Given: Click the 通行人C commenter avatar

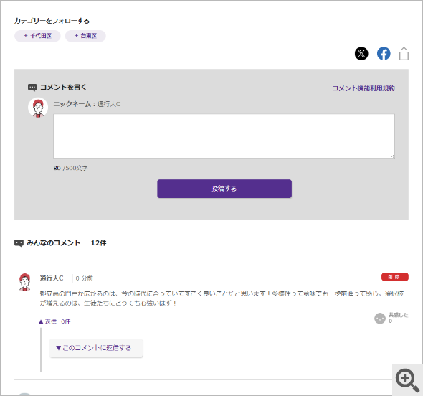Looking at the screenshot, I should [25, 282].
